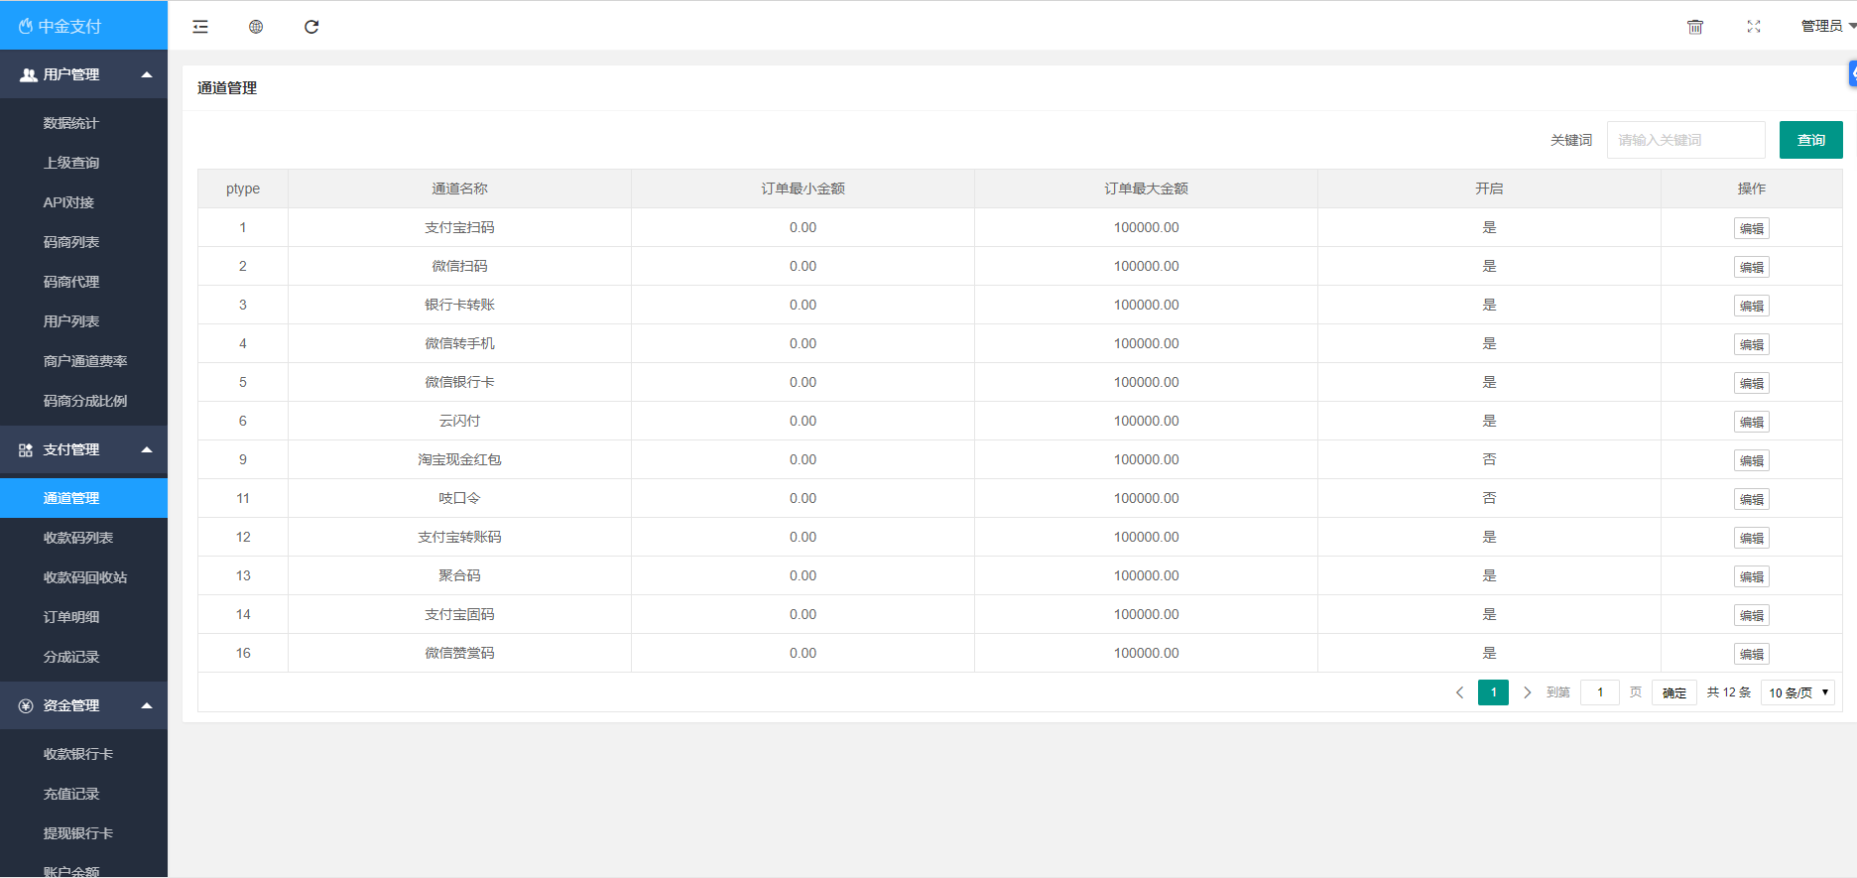
Task: Click the globe website icon
Action: tap(256, 27)
